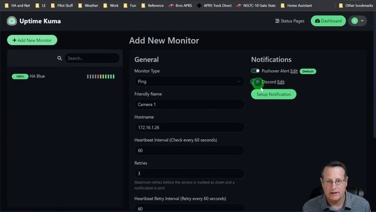
Task: Toggle the Discord notification switch
Action: click(256, 82)
